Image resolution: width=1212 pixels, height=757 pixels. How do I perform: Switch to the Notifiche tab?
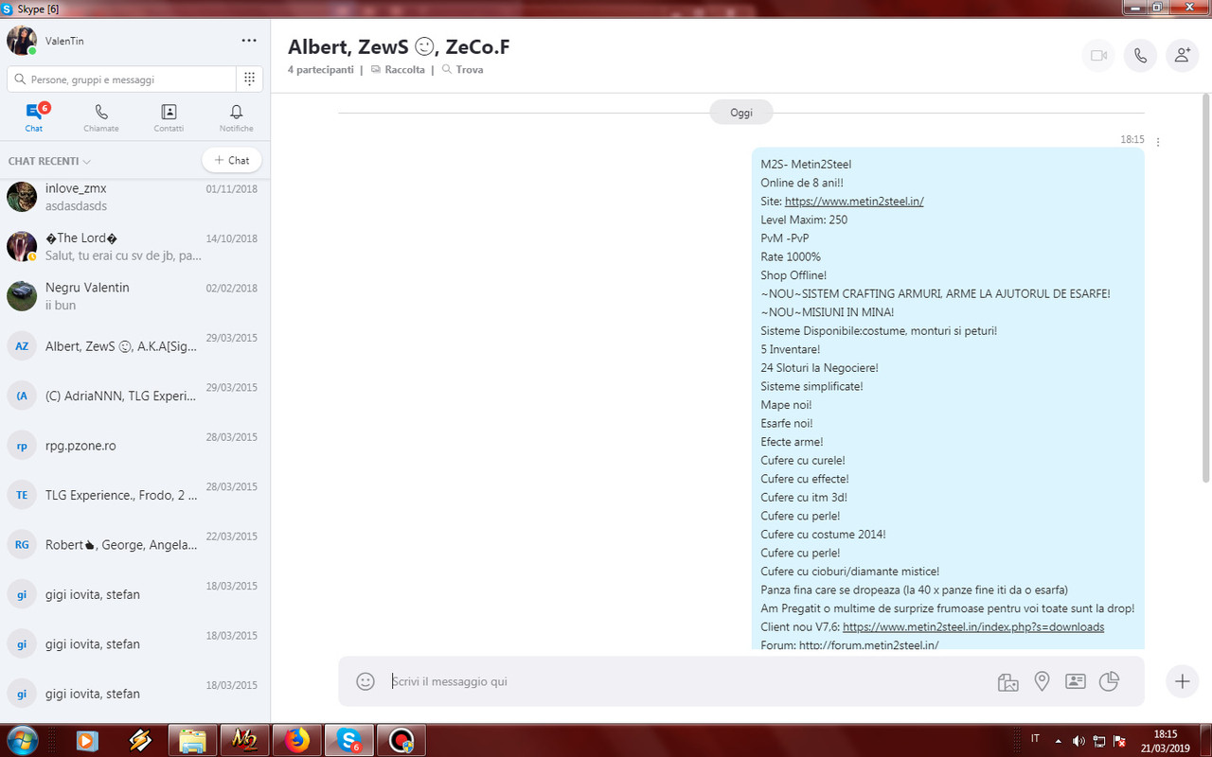pos(236,117)
